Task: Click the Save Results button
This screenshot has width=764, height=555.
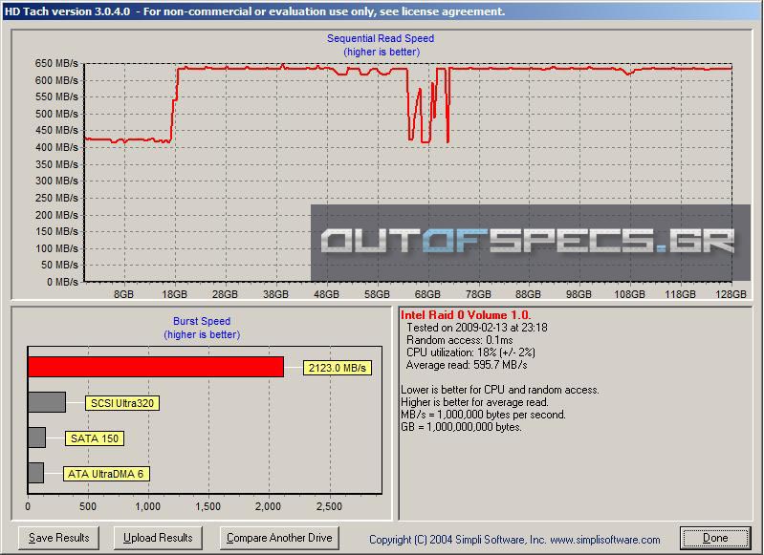Action: (x=58, y=538)
